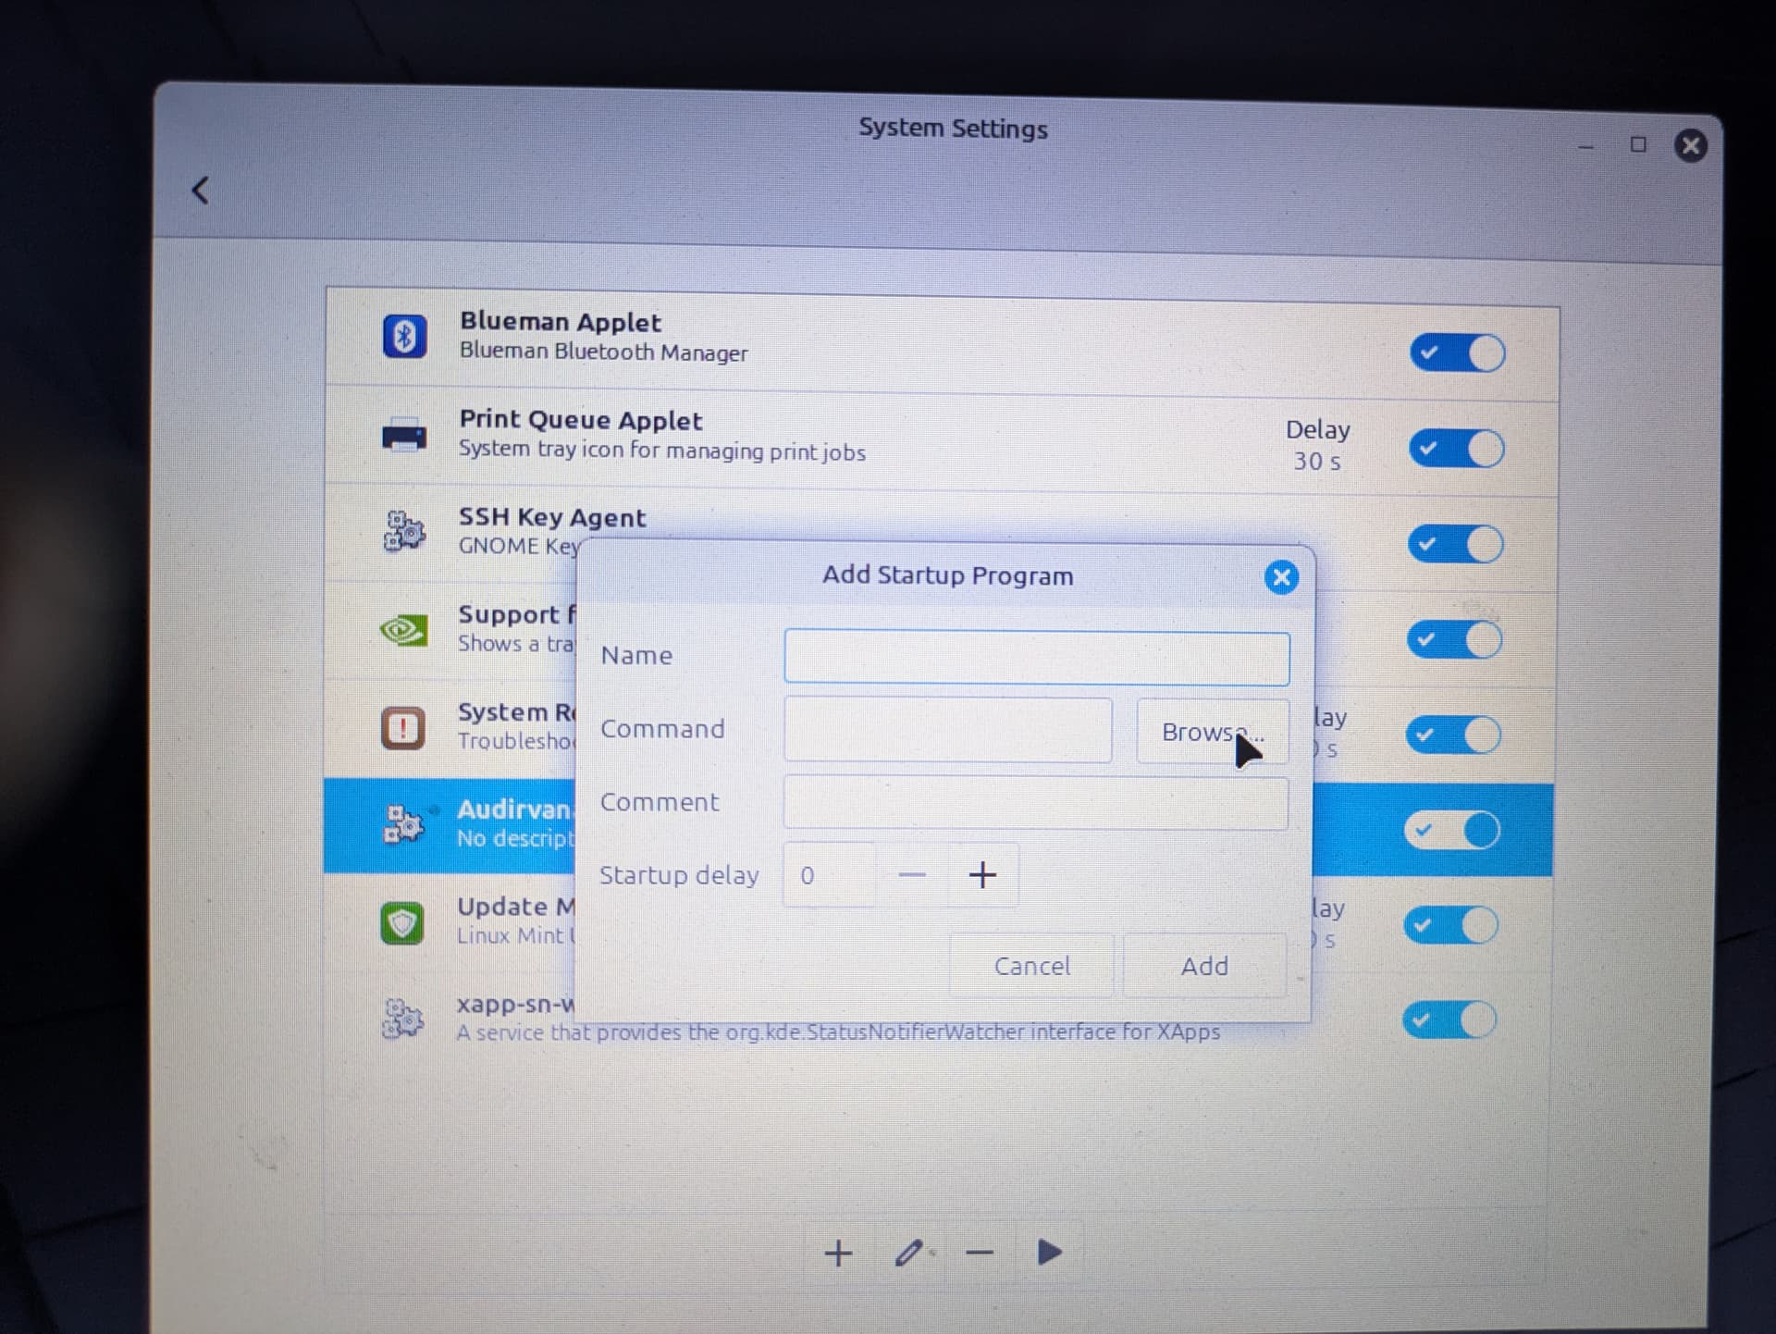
Task: Go back using the back arrow
Action: [x=200, y=191]
